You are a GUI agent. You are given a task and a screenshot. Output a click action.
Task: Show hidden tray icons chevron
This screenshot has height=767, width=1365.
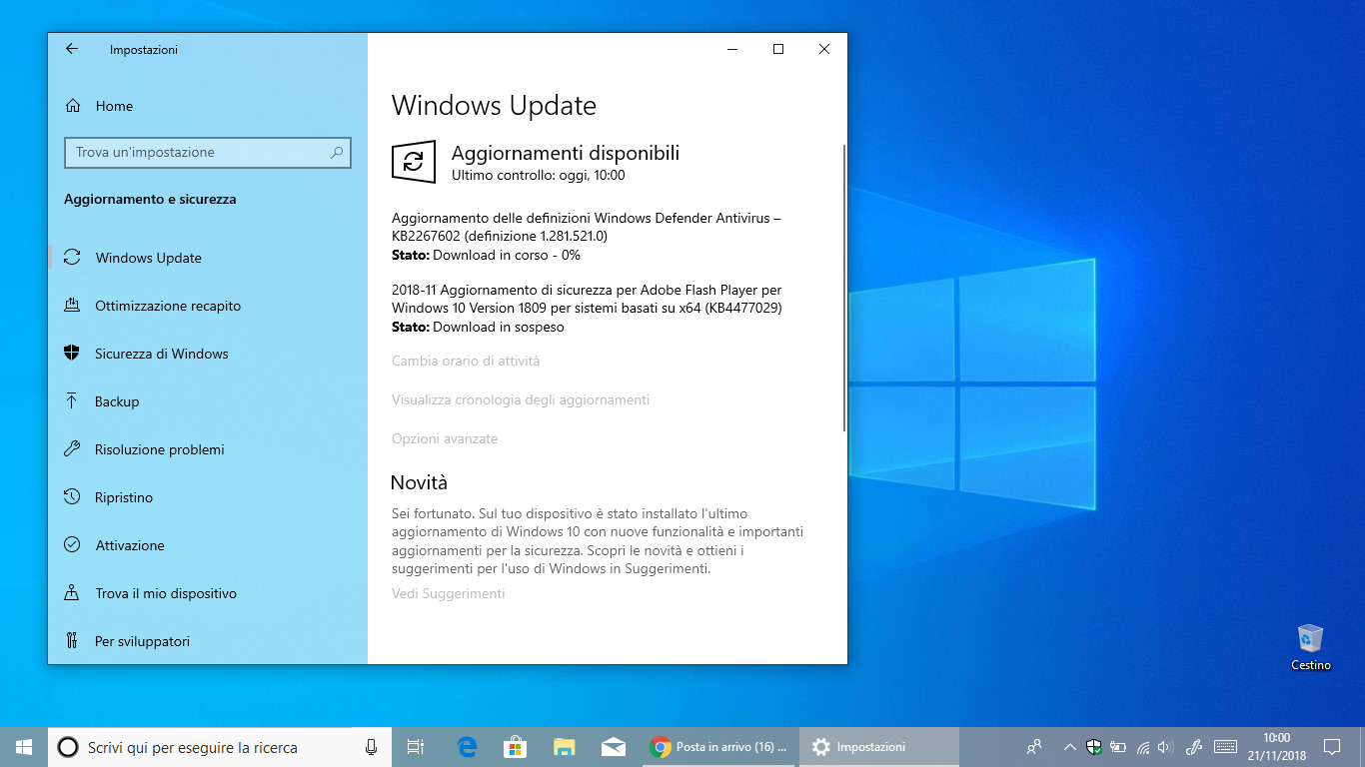coord(1070,747)
